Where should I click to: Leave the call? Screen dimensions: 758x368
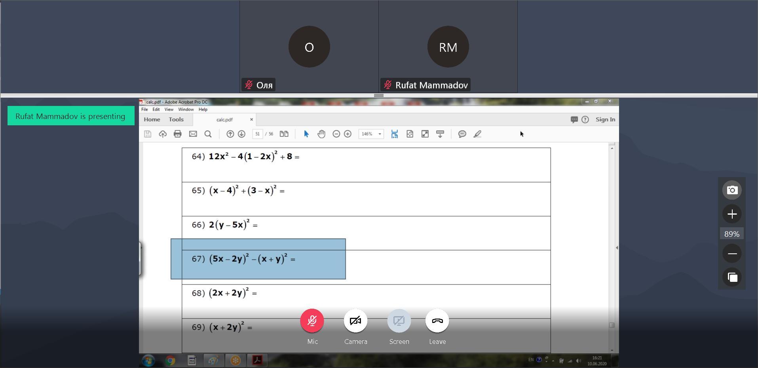(x=437, y=321)
